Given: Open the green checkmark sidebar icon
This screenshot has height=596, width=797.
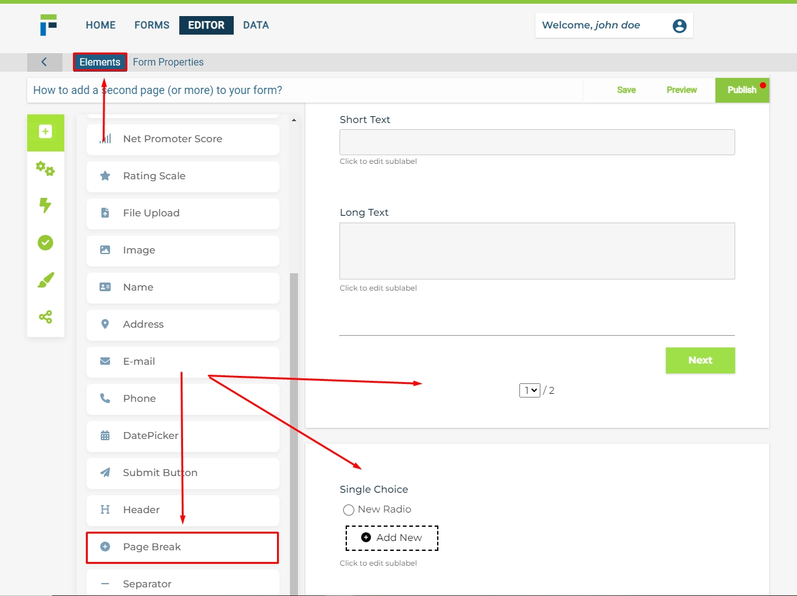Looking at the screenshot, I should tap(45, 242).
